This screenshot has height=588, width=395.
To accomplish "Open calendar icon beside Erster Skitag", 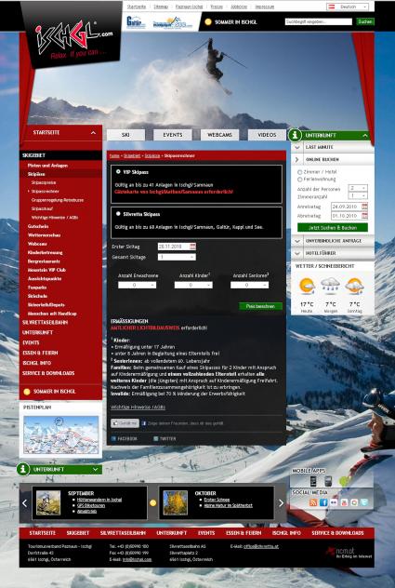I will tap(192, 247).
